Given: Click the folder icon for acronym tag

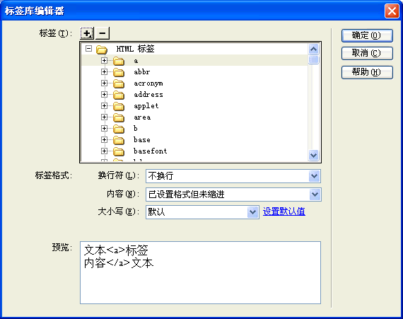Looking at the screenshot, I should pyautogui.click(x=119, y=83).
